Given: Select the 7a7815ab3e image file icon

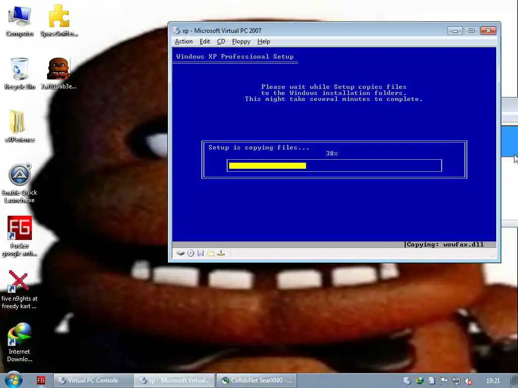Looking at the screenshot, I should [59, 73].
